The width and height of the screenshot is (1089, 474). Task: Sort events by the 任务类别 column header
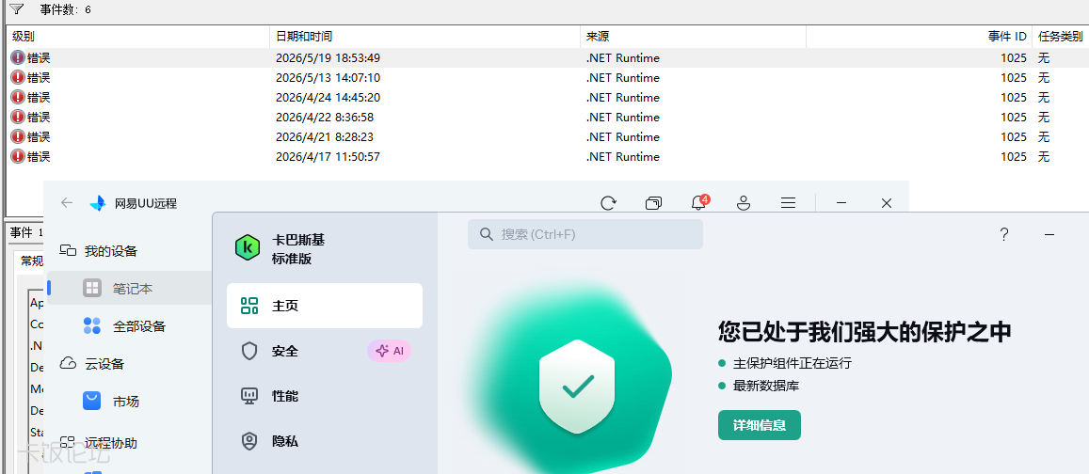(x=1061, y=37)
